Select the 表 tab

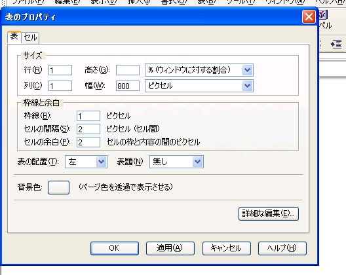(14, 37)
